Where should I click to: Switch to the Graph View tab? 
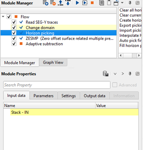pos(53,63)
